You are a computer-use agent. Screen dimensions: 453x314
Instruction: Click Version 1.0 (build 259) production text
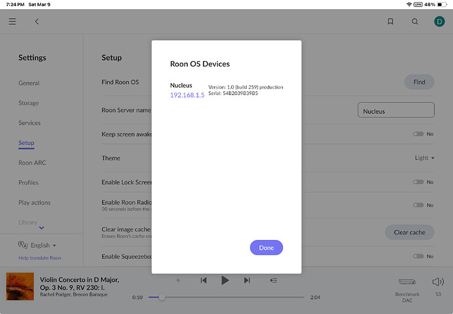tap(246, 87)
